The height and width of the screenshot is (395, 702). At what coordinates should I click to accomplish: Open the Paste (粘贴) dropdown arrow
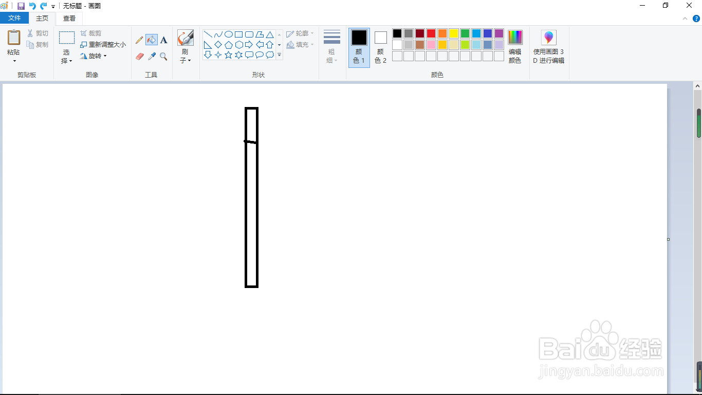click(x=14, y=61)
